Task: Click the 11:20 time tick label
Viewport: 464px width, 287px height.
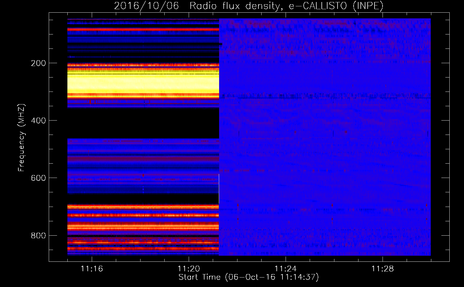Action: click(x=189, y=269)
